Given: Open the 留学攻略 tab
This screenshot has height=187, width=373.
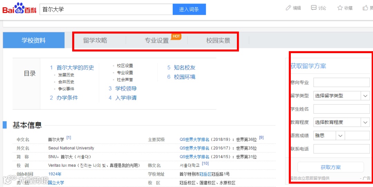Looking at the screenshot, I should click(95, 40).
